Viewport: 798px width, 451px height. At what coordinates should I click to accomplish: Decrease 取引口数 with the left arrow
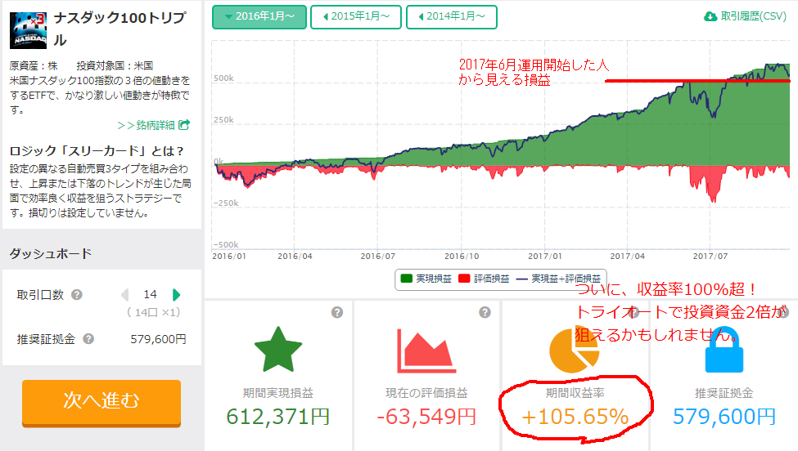tap(124, 295)
